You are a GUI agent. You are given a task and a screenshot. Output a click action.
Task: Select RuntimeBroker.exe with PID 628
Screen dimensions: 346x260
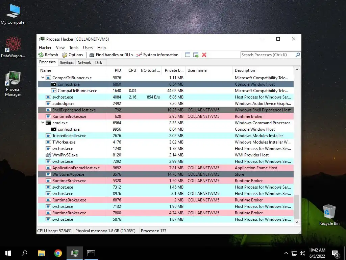tap(166, 116)
